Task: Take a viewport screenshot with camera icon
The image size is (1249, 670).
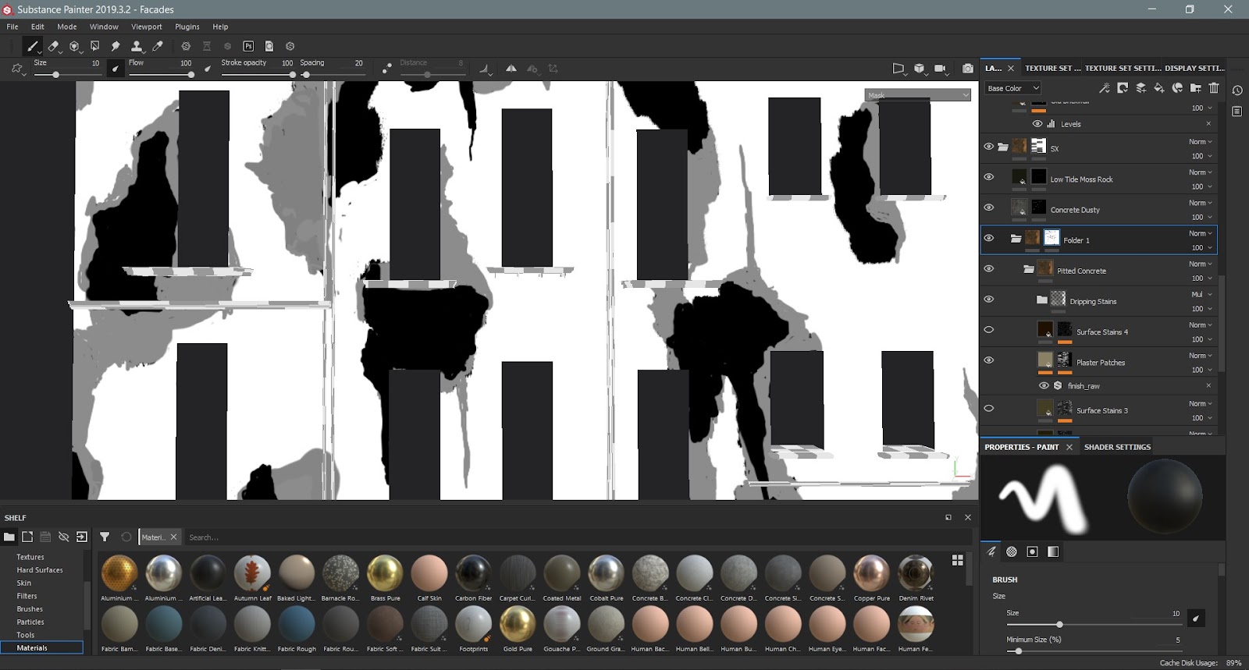Action: tap(968, 69)
